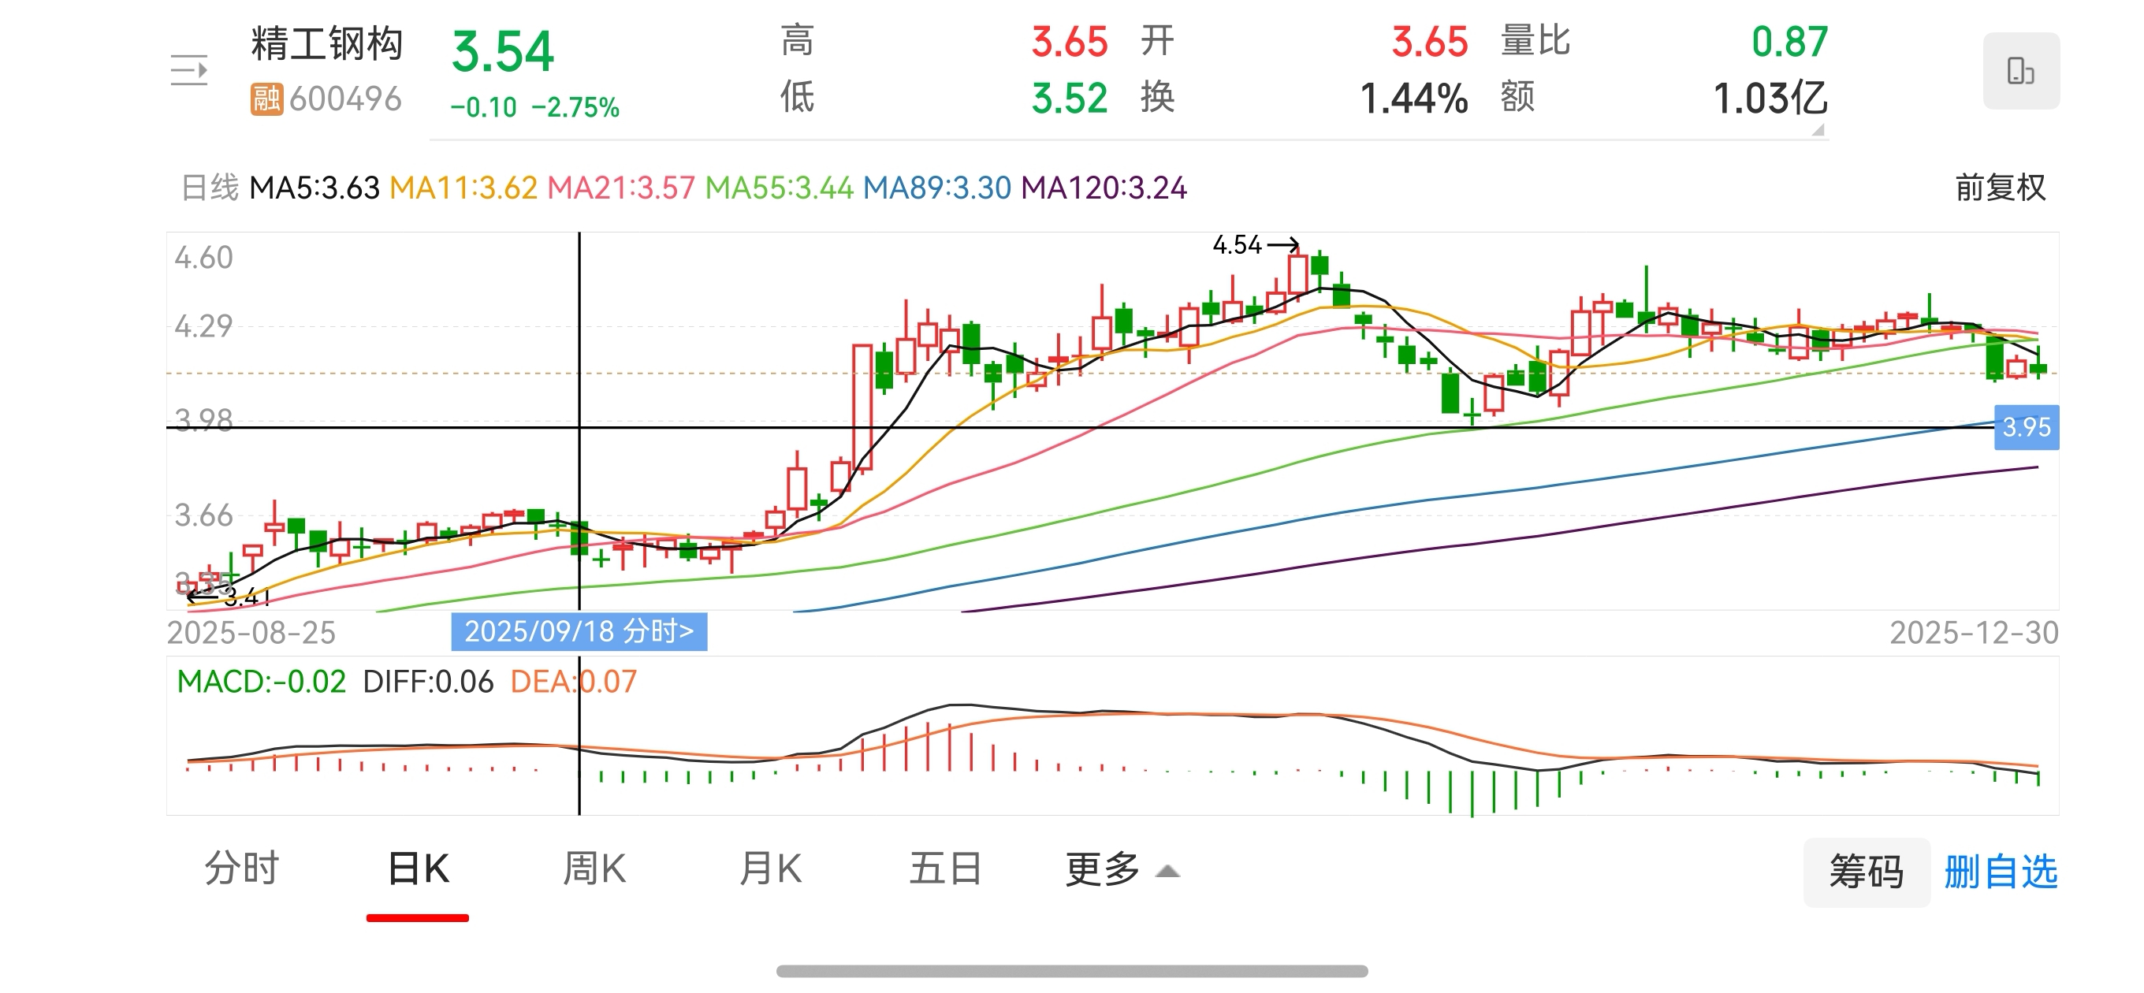The height and width of the screenshot is (993, 2144).
Task: Change 前复权 adjustment setting
Action: point(1999,188)
